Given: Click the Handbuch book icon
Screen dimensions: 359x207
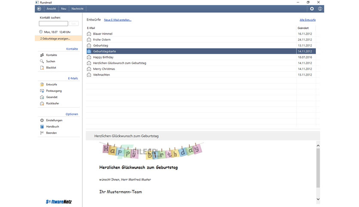Looking at the screenshot, I should (42, 127).
